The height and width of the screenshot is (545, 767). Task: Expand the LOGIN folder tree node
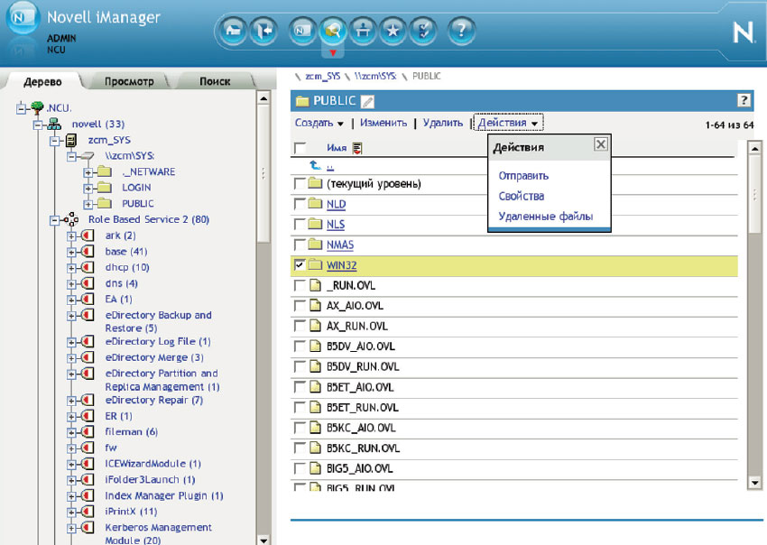(x=88, y=188)
